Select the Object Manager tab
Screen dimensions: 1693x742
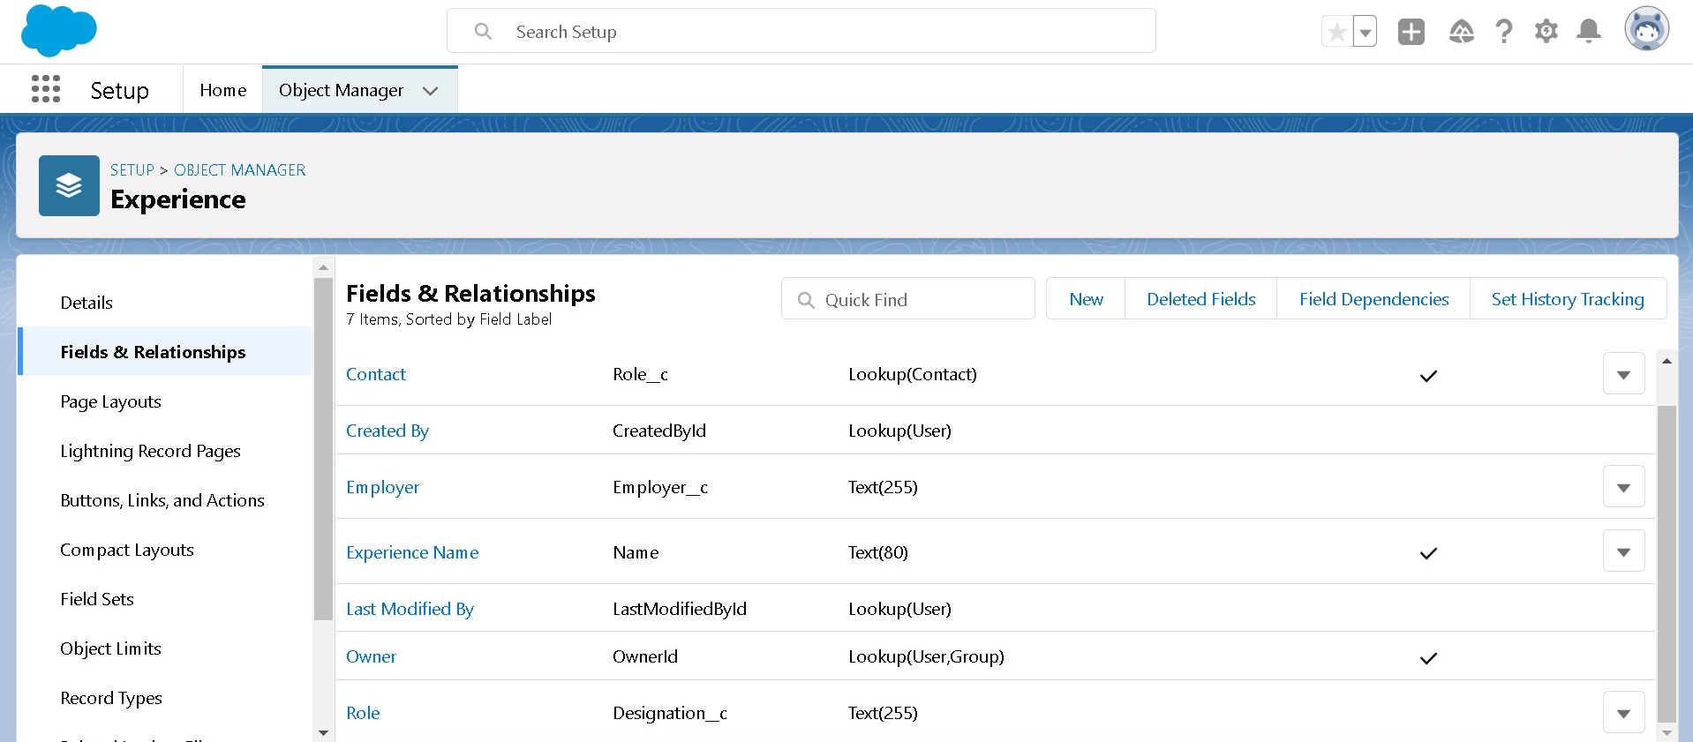tap(341, 90)
